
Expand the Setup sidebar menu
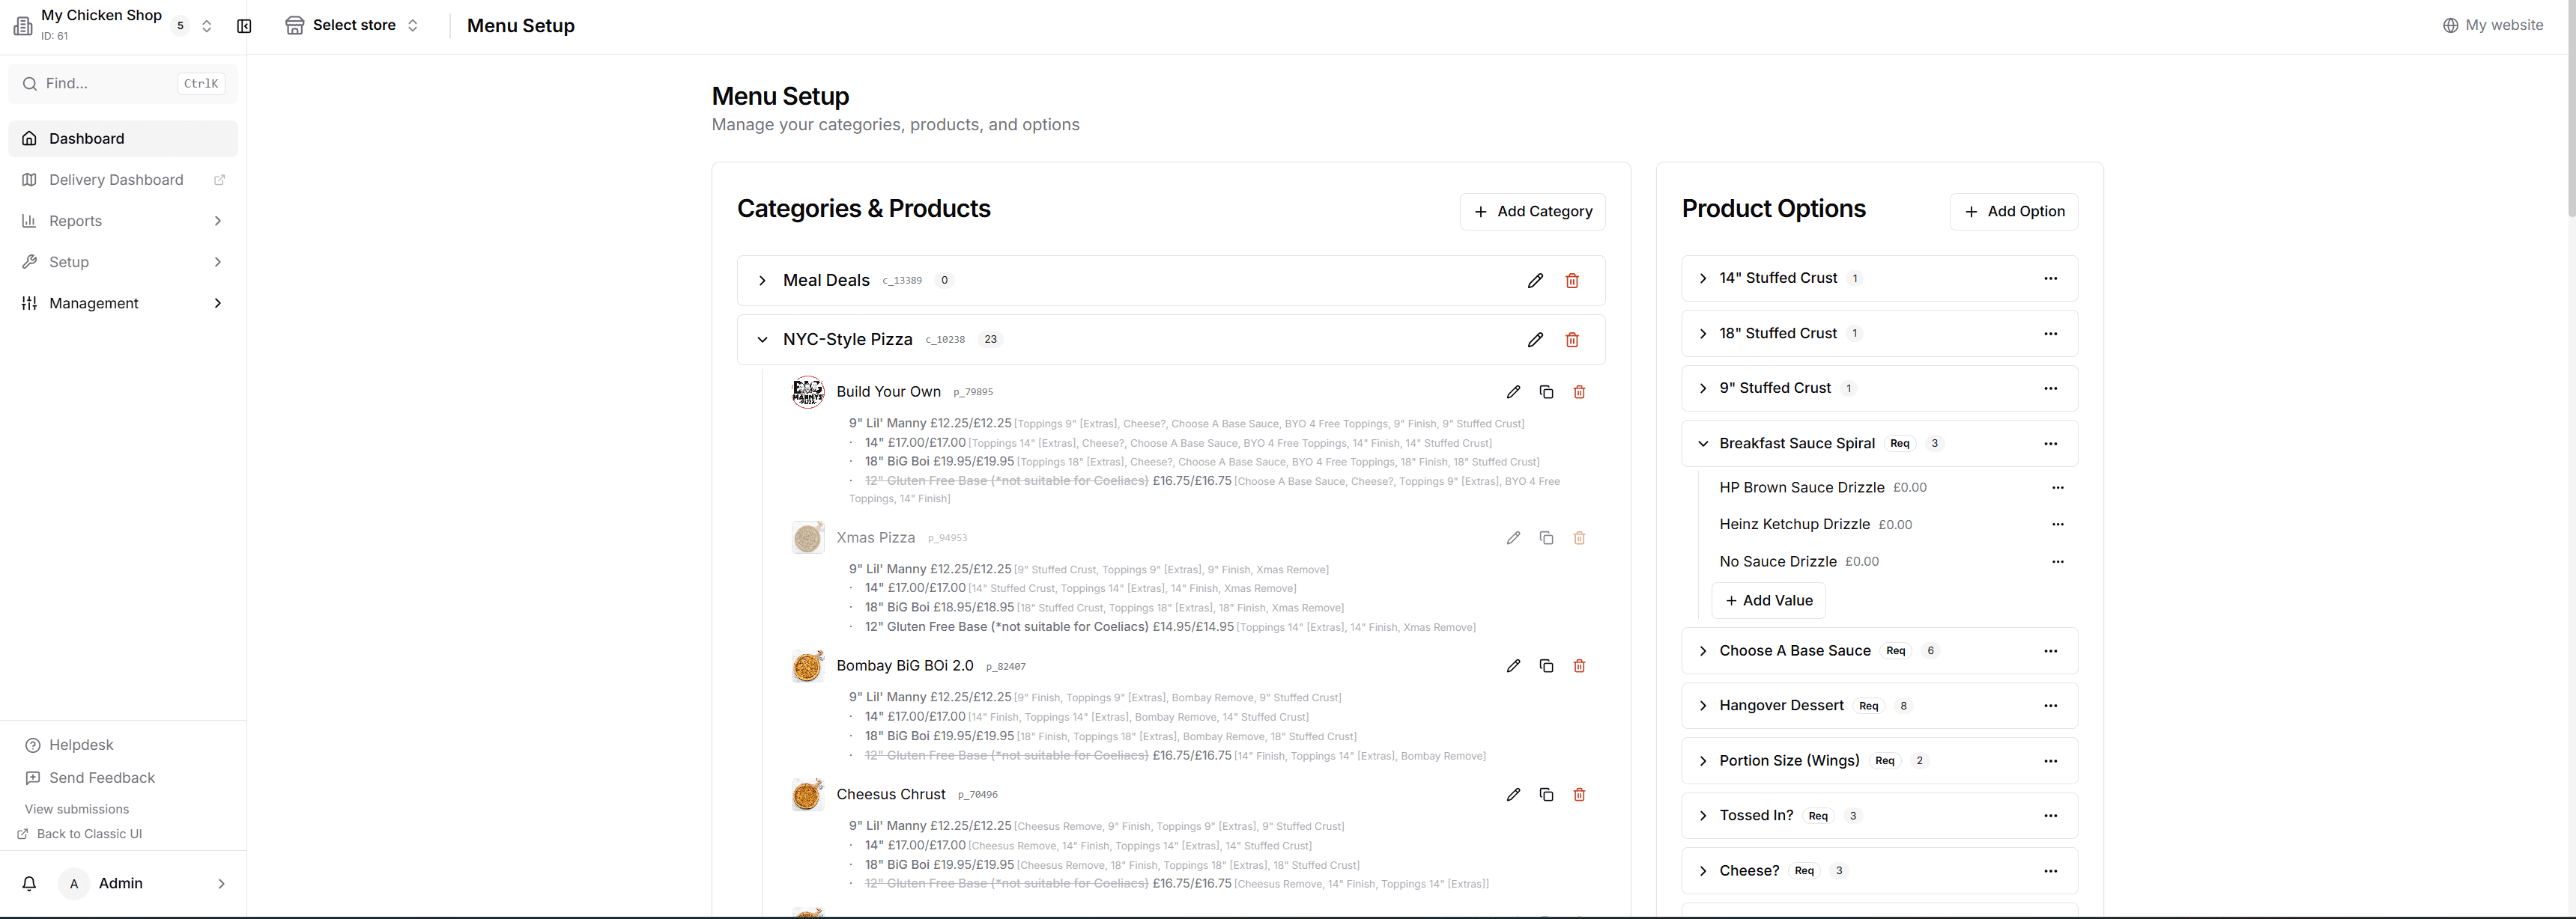click(123, 262)
